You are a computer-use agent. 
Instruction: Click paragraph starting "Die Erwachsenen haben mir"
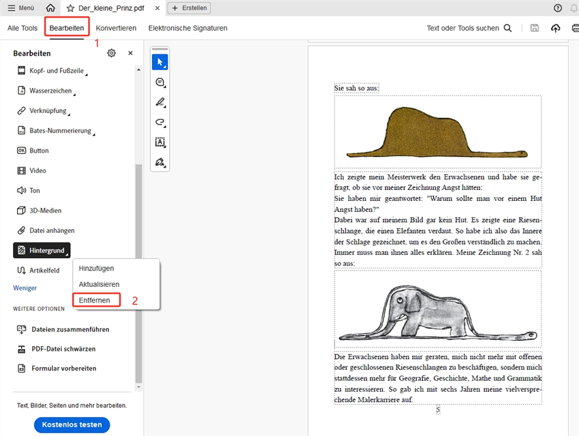tap(438, 378)
